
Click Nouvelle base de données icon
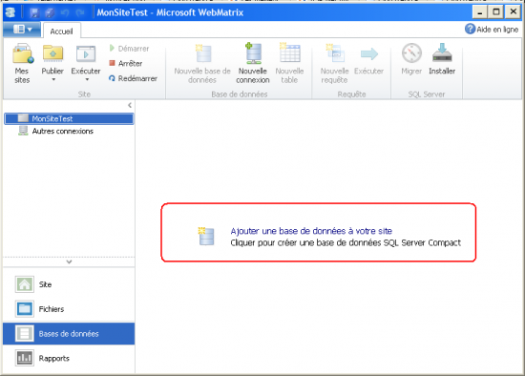(203, 53)
